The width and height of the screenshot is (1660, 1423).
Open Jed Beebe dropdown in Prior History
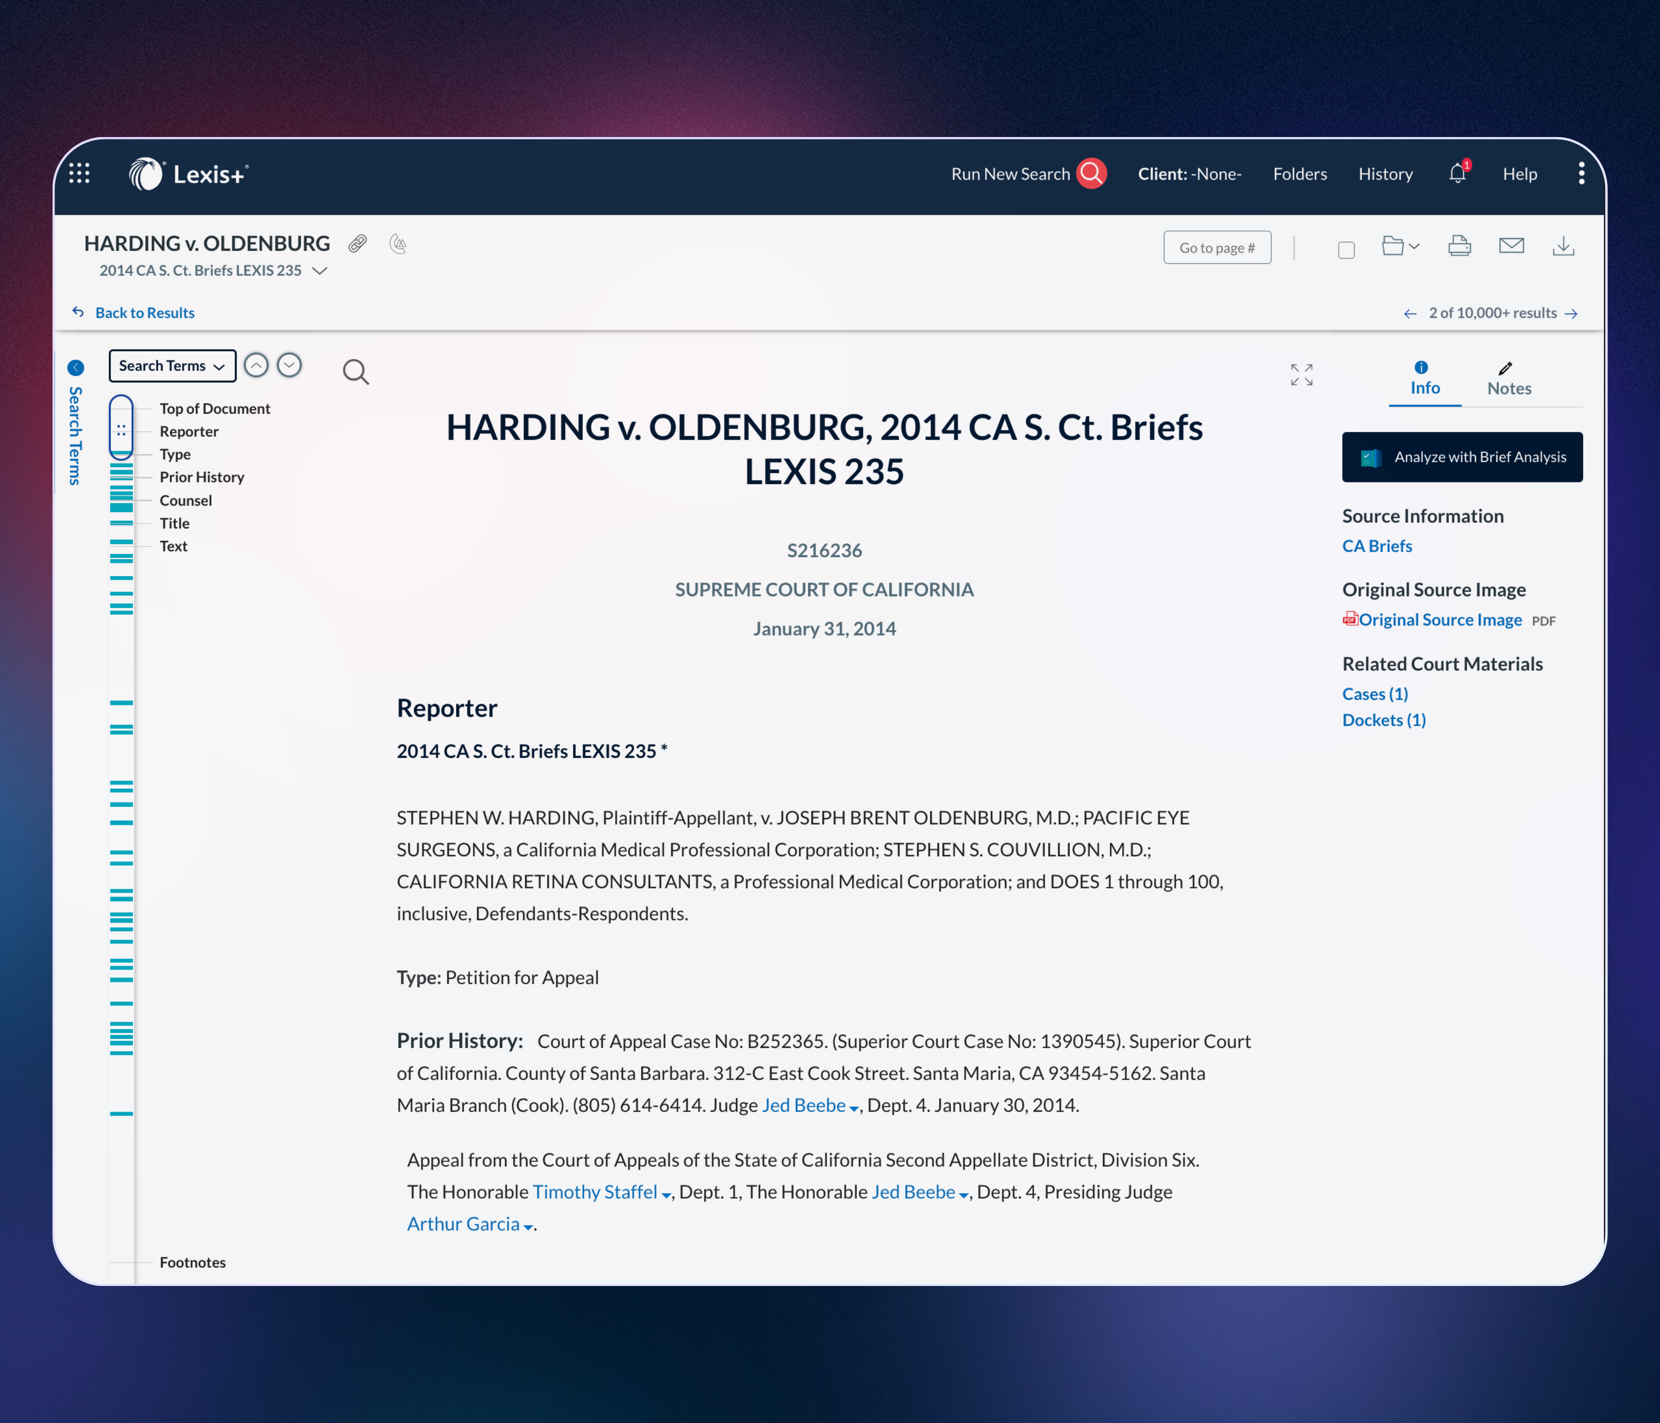pyautogui.click(x=854, y=1109)
